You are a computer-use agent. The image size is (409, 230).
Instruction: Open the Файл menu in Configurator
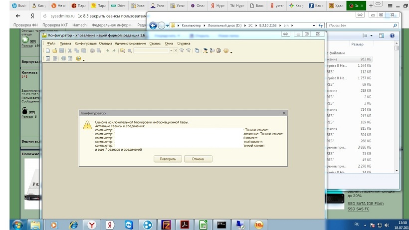click(51, 43)
